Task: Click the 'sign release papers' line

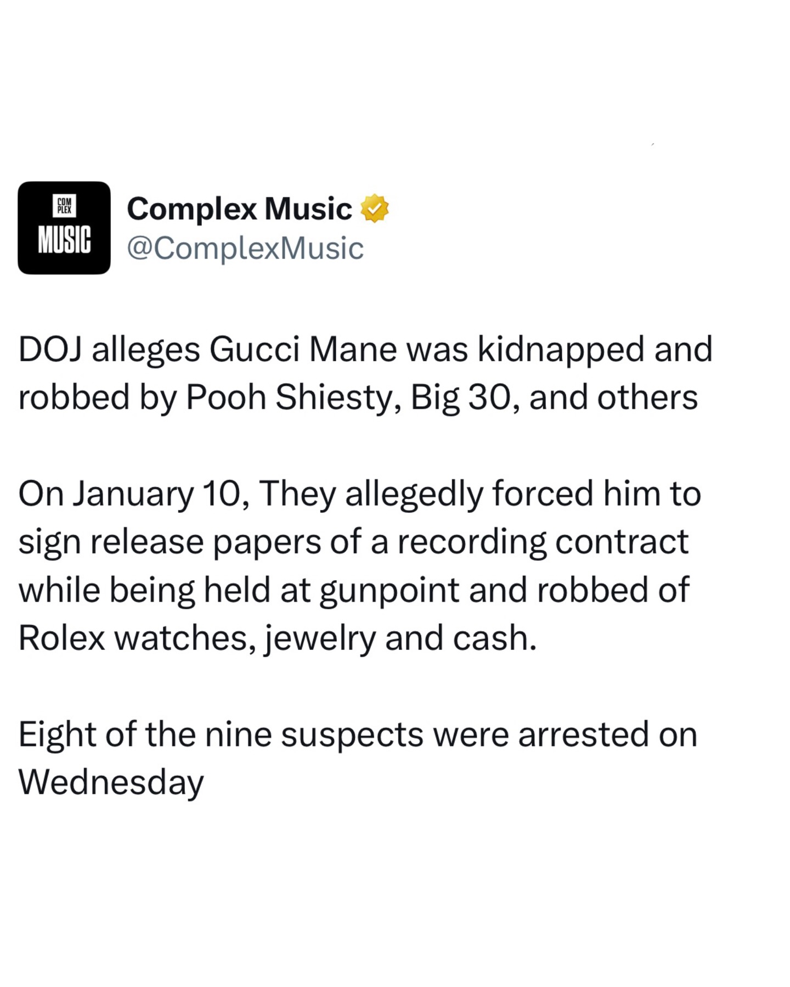Action: pos(353,542)
